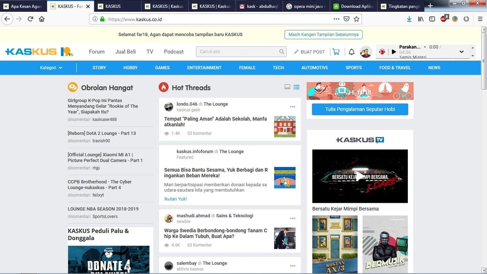Close the active KASKUS Forum tab
Screen dimensions: 487x274
pos(88,6)
